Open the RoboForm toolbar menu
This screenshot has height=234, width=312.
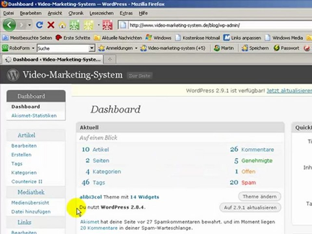tap(18, 48)
